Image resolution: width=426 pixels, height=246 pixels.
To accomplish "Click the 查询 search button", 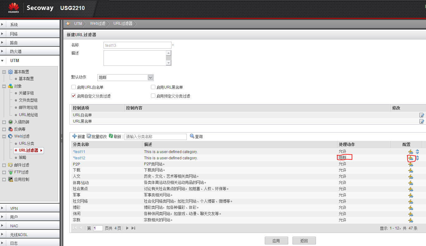I will click(x=196, y=137).
